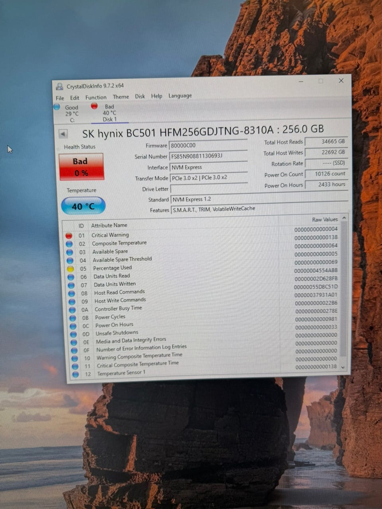Click the Rotation Rate value field

326,163
